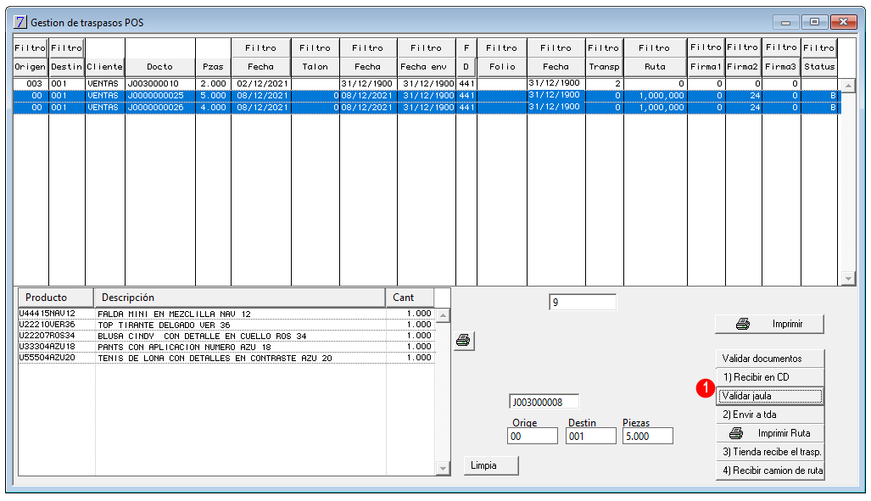Click the small printer icon button beside product list
Screen dimensions: 871x501
[x=463, y=341]
